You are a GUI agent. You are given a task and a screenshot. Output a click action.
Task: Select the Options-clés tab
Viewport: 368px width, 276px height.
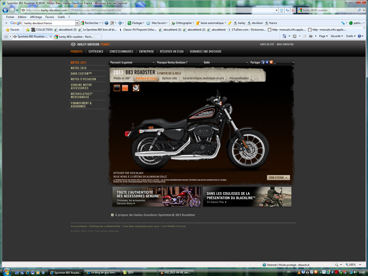coord(169,78)
